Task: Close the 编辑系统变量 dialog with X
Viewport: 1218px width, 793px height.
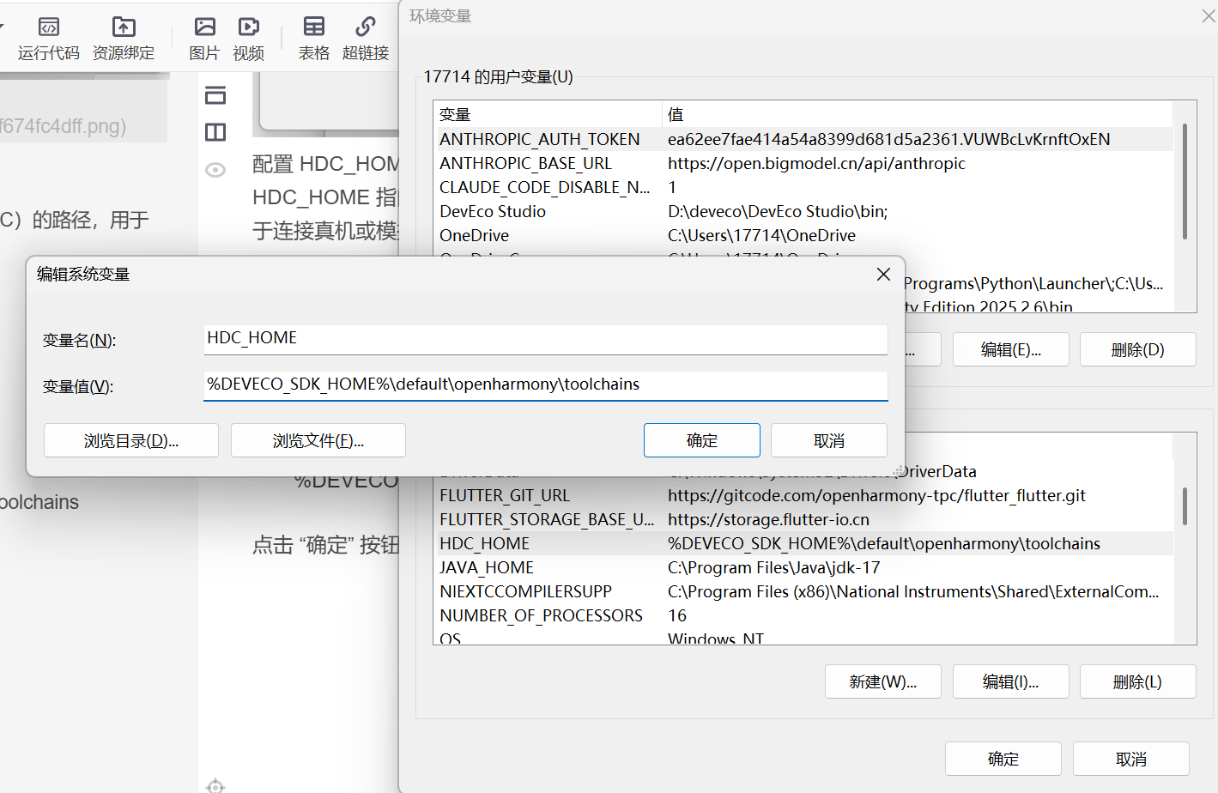Action: (883, 274)
